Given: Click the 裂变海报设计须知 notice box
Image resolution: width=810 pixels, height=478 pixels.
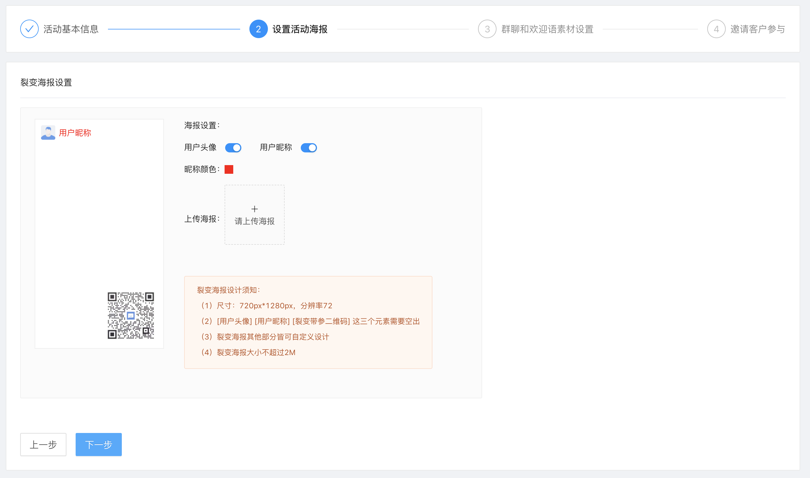Looking at the screenshot, I should click(308, 322).
